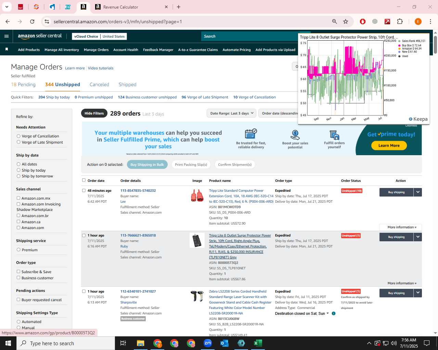Check the Amazon.ca sales channel box

click(18, 221)
